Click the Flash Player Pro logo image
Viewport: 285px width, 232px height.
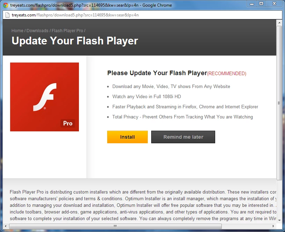(x=45, y=97)
